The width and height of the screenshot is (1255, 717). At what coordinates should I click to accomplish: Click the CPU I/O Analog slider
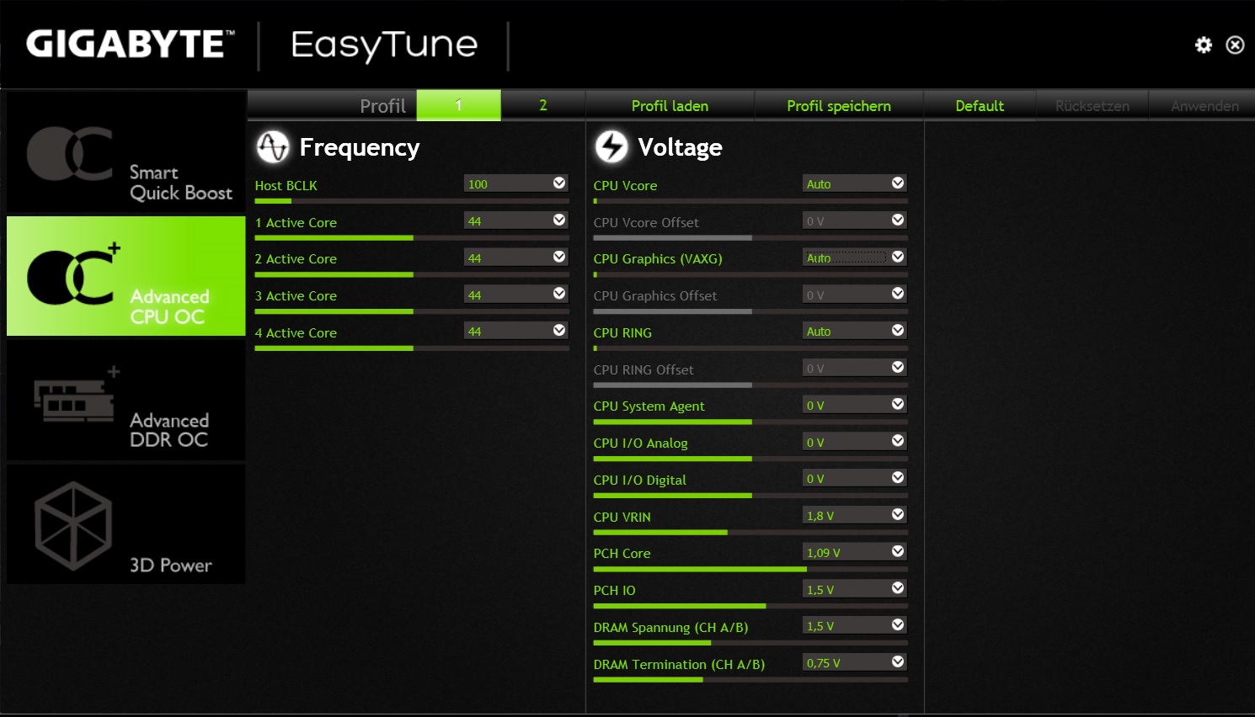pyautogui.click(x=750, y=459)
